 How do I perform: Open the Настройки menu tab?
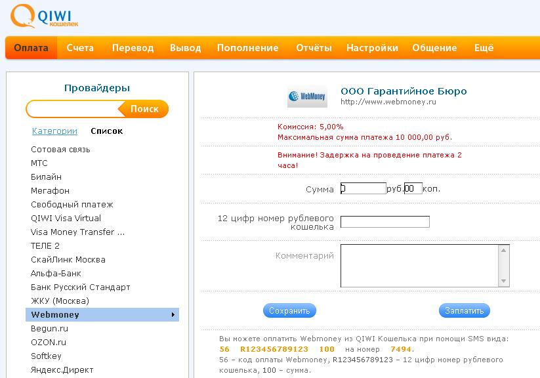point(372,47)
